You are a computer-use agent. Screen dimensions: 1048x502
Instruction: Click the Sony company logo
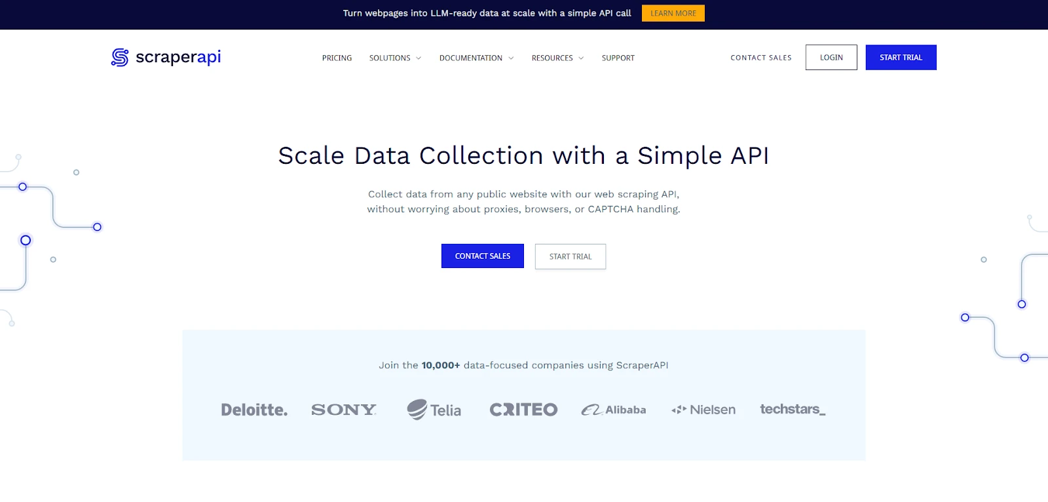(344, 410)
